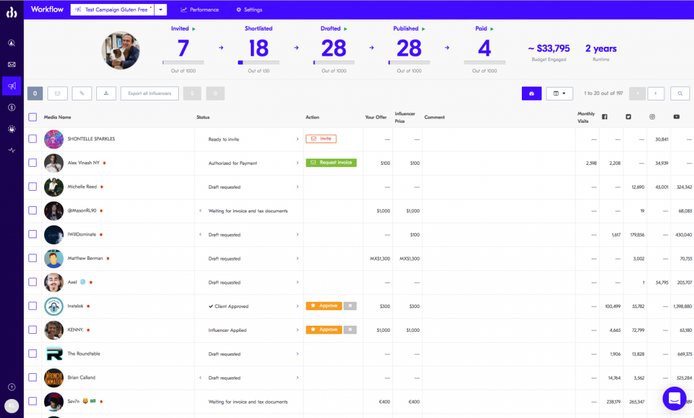Click the greyed dollar payment toolbar button

[x=192, y=94]
